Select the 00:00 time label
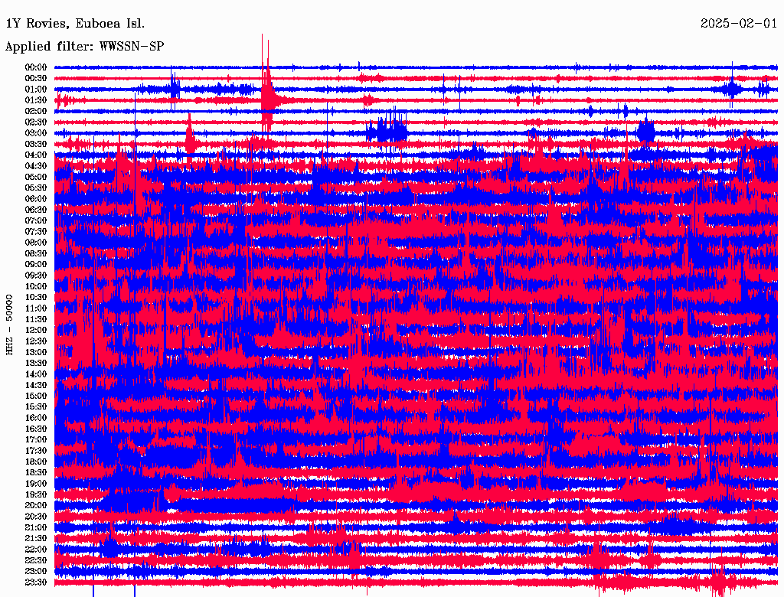 [x=36, y=67]
